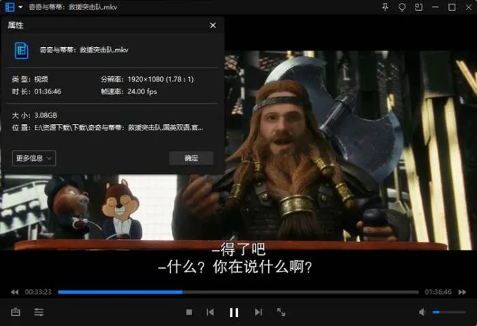Skip to the previous video

211,312
